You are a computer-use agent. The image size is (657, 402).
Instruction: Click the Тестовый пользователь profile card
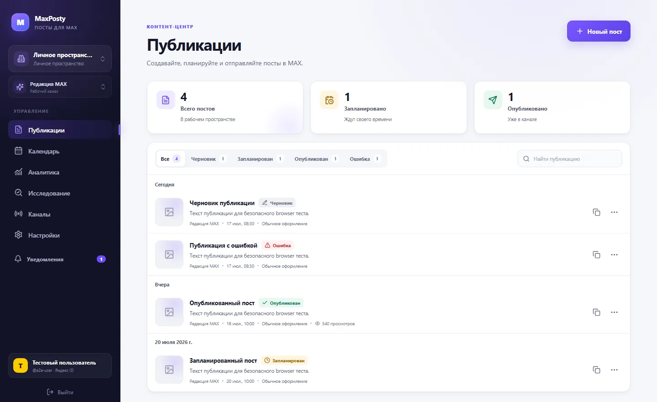(x=60, y=365)
